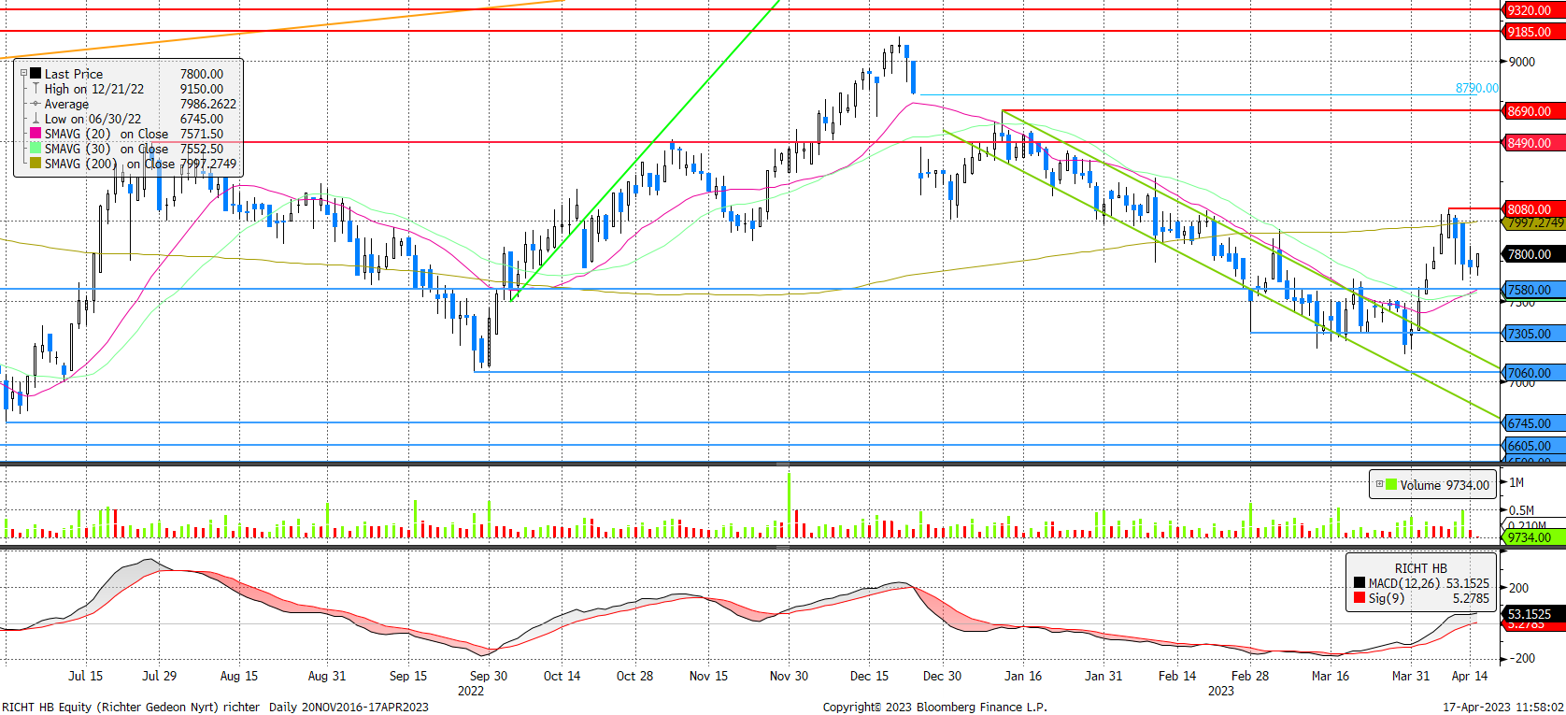This screenshot has width=1566, height=715.
Task: Click the black 7800.00 last price tag
Action: point(1532,254)
